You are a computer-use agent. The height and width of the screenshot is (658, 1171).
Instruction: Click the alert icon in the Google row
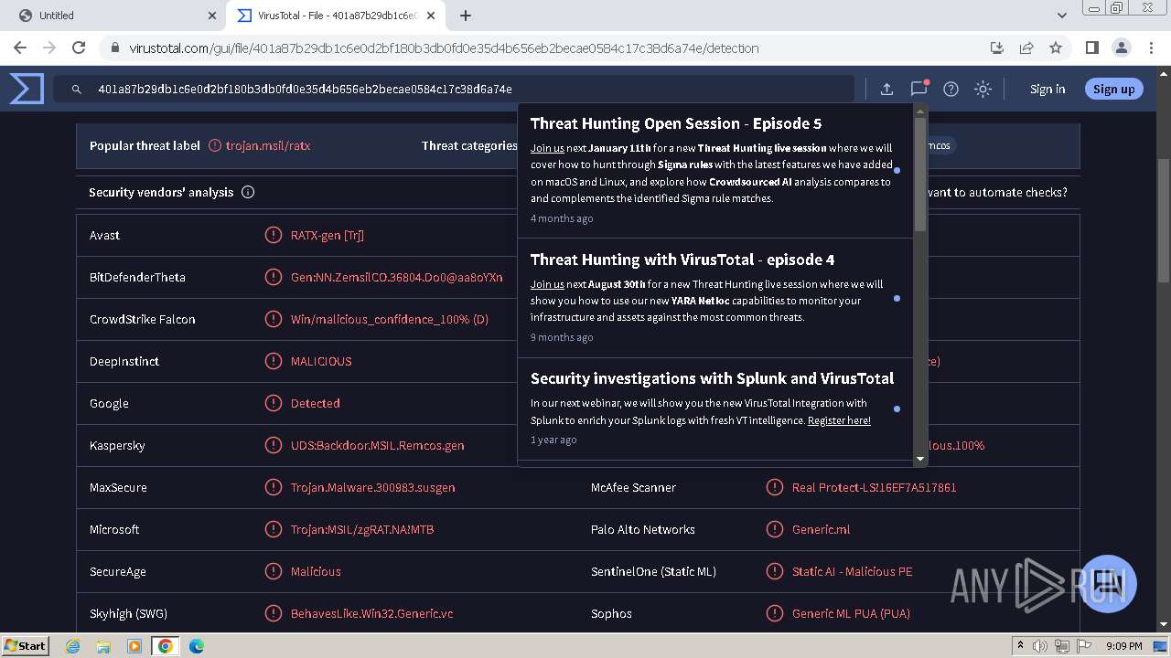(x=273, y=403)
